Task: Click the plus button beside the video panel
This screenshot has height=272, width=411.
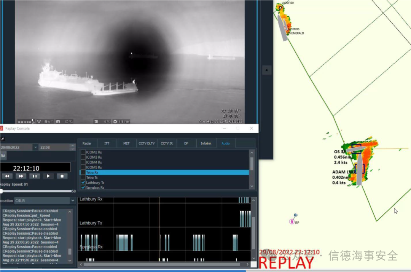Action: [x=266, y=70]
